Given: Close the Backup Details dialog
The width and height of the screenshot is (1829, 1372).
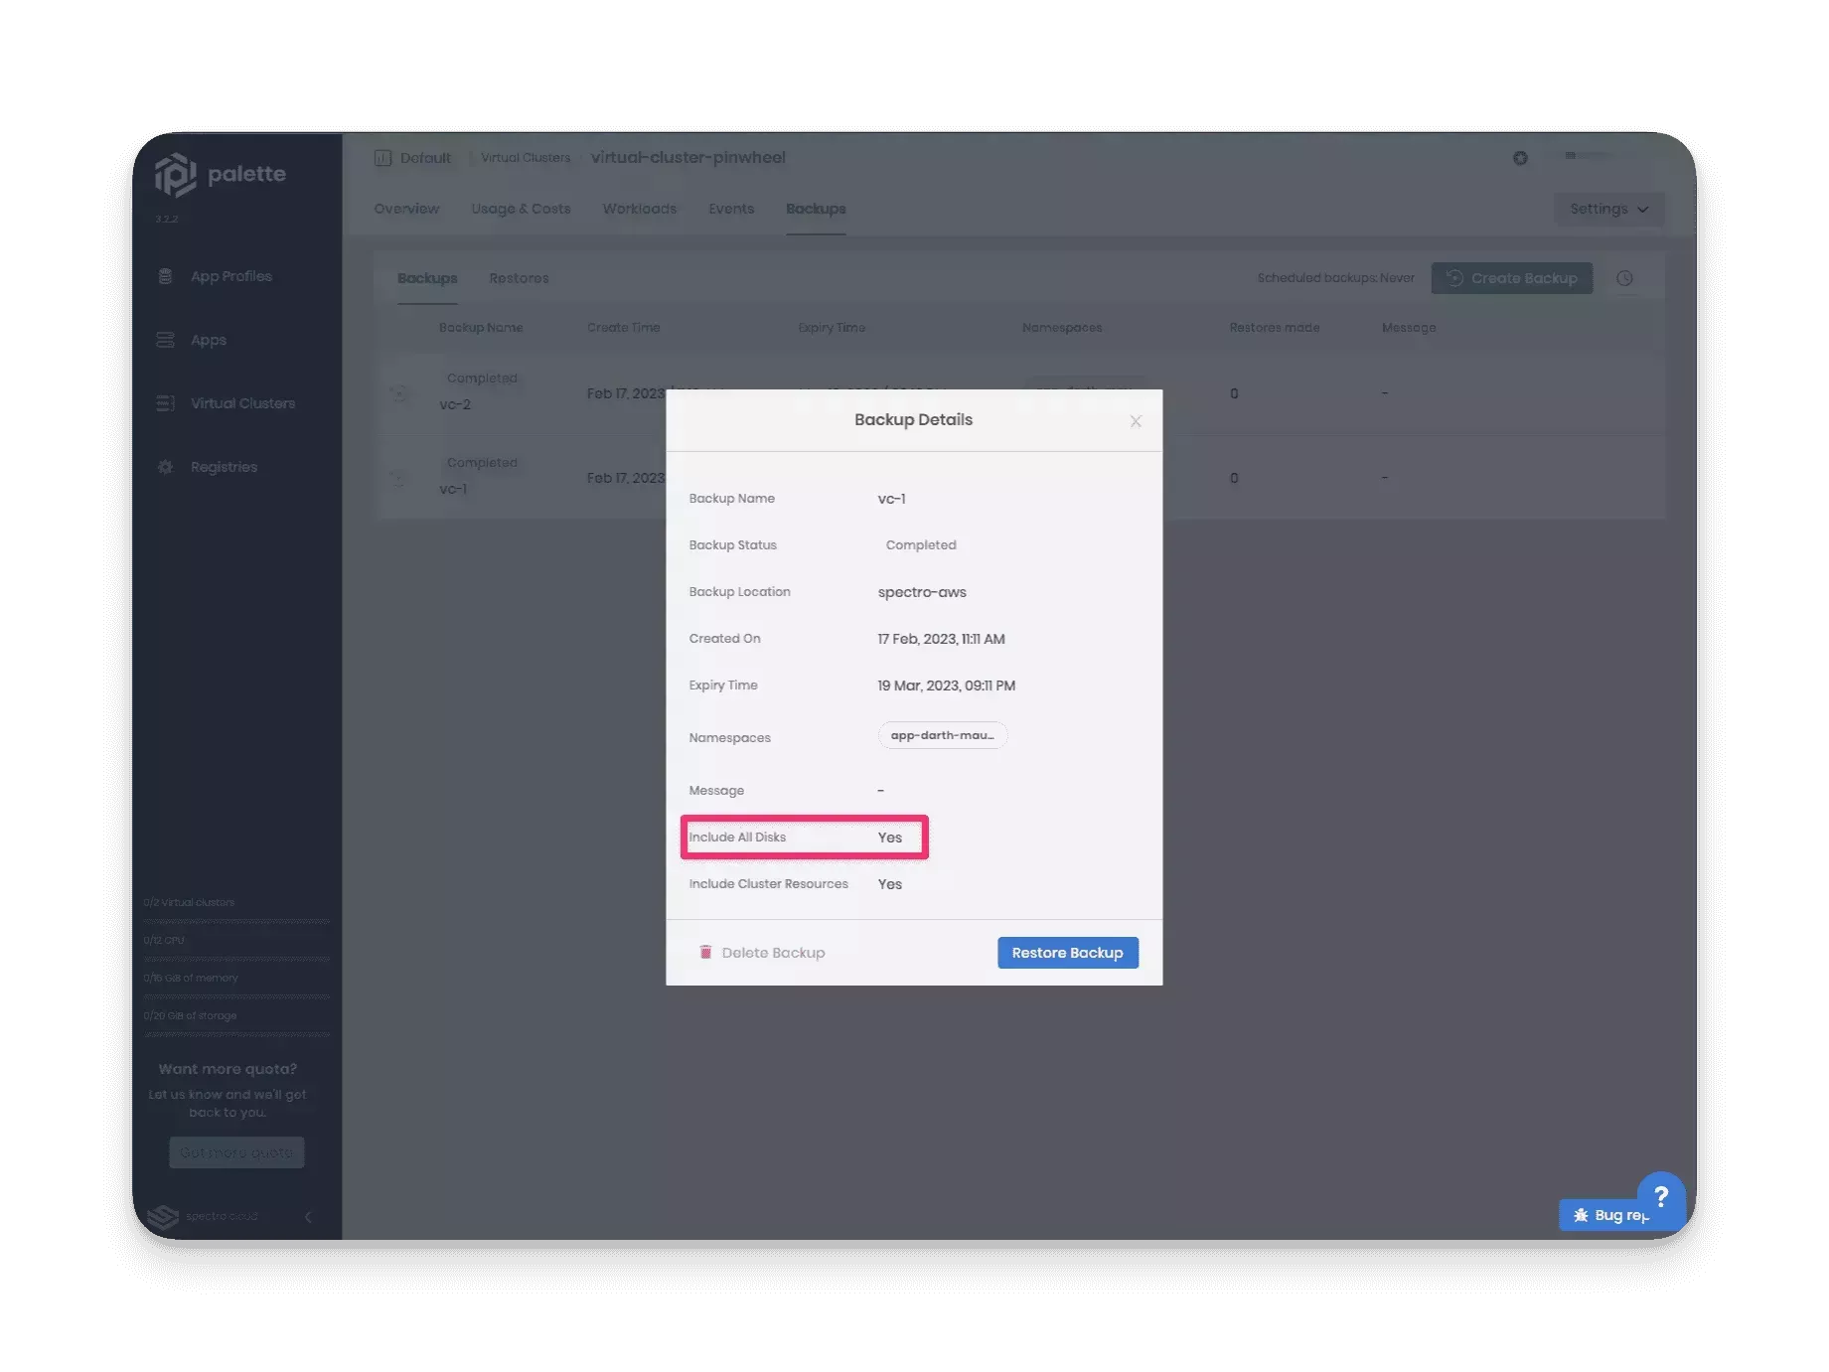Looking at the screenshot, I should pos(1136,421).
